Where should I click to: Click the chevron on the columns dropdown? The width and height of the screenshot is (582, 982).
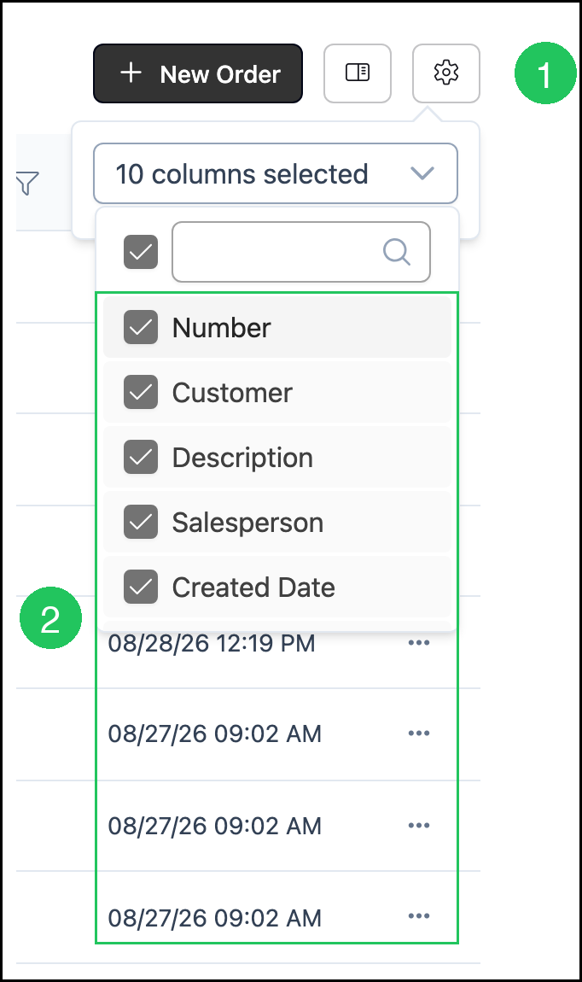click(422, 173)
